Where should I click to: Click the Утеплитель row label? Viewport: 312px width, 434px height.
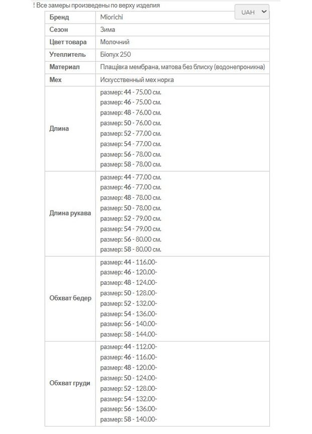click(67, 54)
